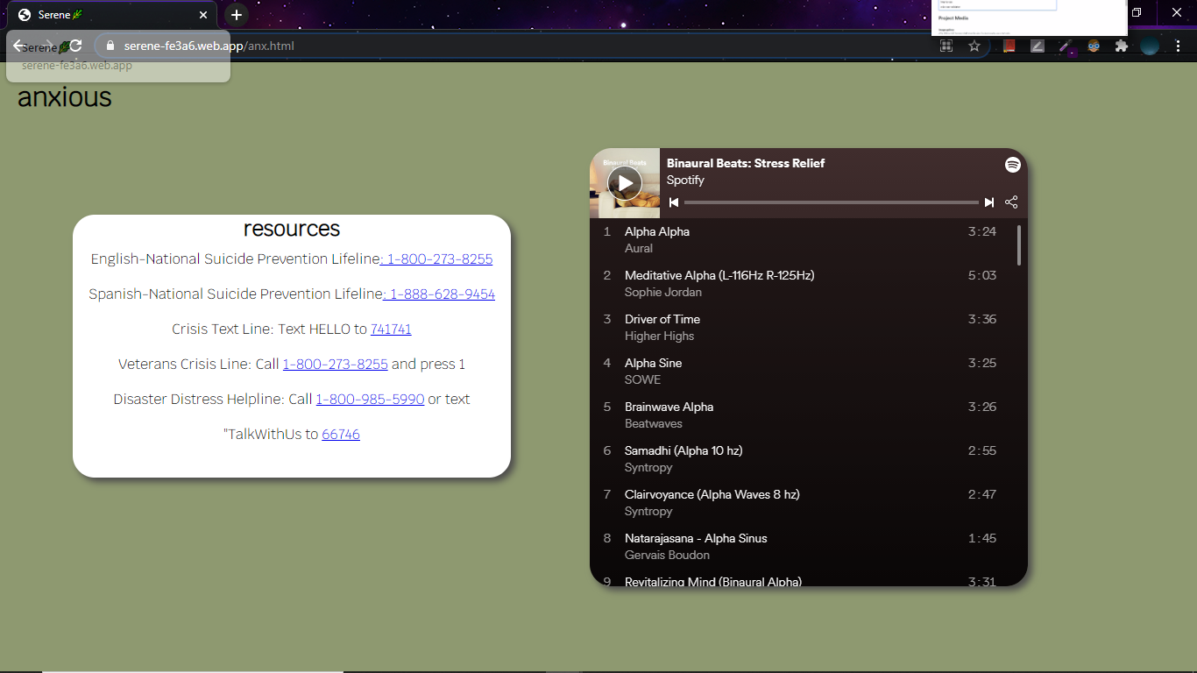This screenshot has height=673, width=1197.
Task: Click Veterans Crisis Line number link
Action: (335, 365)
